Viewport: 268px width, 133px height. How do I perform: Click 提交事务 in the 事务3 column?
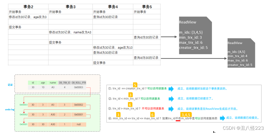tap(55, 43)
